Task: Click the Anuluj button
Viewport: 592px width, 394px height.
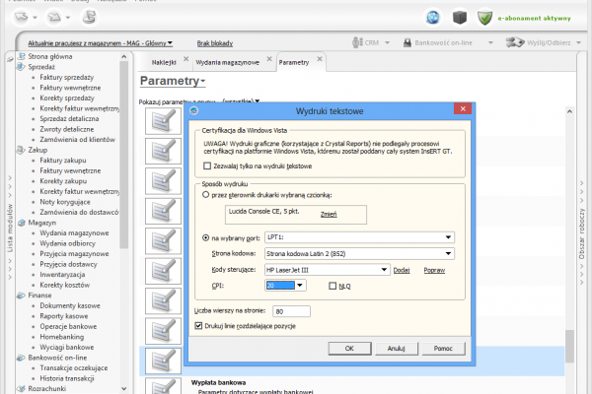Action: [x=396, y=348]
